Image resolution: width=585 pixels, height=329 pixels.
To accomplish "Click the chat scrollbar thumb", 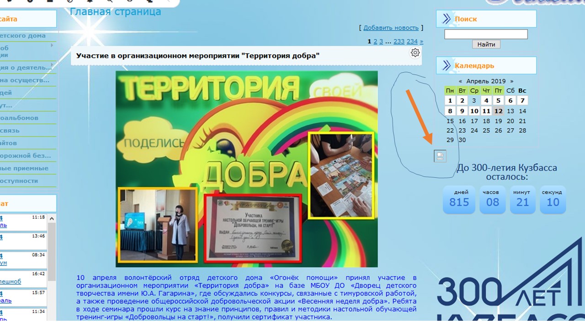I will [x=52, y=251].
